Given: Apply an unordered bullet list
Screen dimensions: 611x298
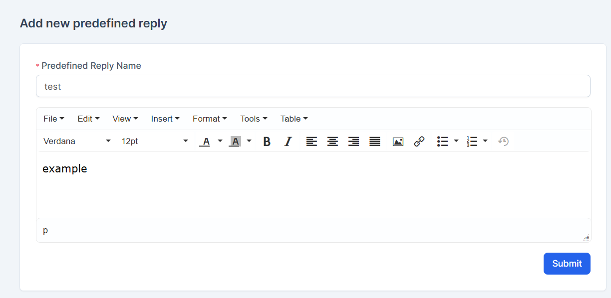Looking at the screenshot, I should tap(443, 142).
